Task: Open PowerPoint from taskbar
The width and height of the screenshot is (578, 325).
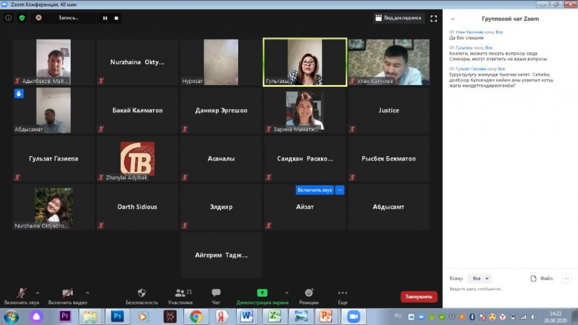Action: 326,317
